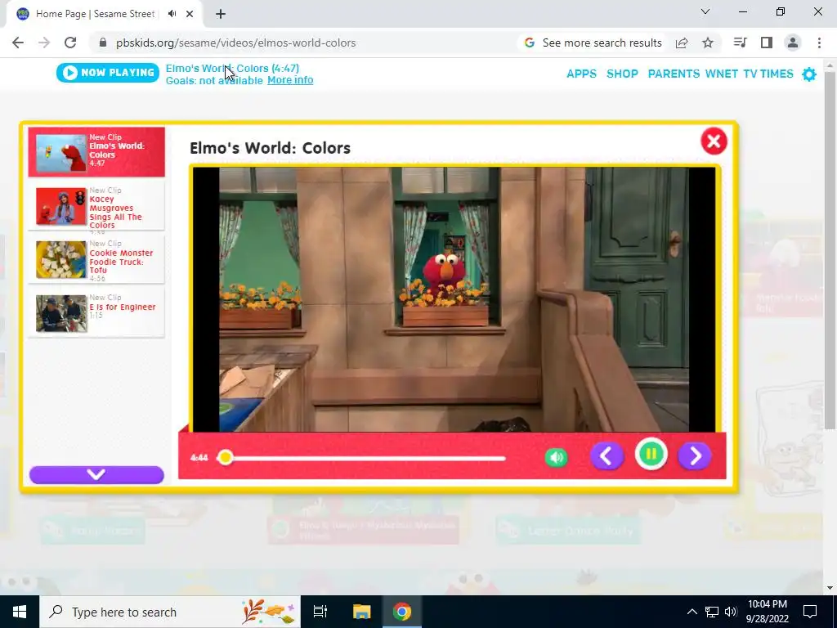Open the Windows notification center
This screenshot has height=628, width=837.
click(x=810, y=612)
